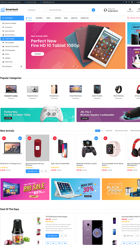Select the second hero slider dot
Image resolution: width=140 pixels, height=245 pixels.
(x=75, y=66)
